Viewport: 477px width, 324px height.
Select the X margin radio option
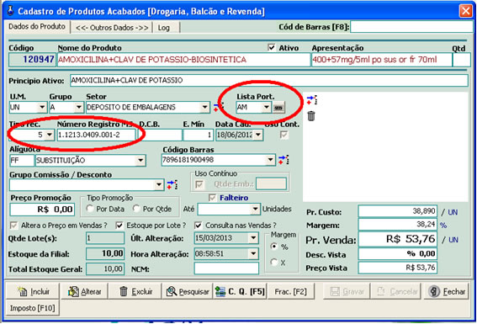click(x=274, y=263)
